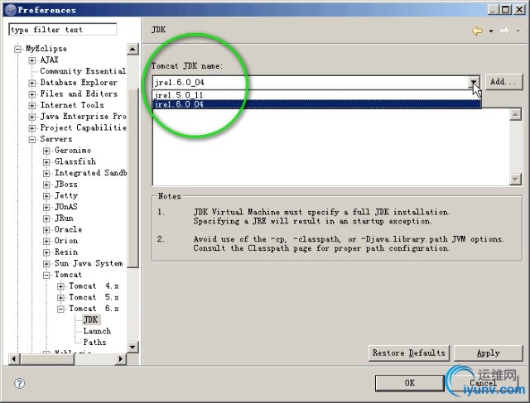This screenshot has height=403, width=530.
Task: Expand the JRun server node
Action: tap(46, 218)
